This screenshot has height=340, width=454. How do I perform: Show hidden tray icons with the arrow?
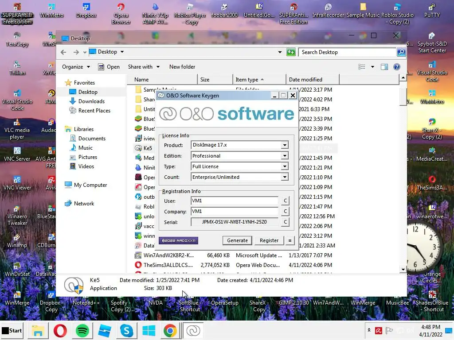click(369, 330)
